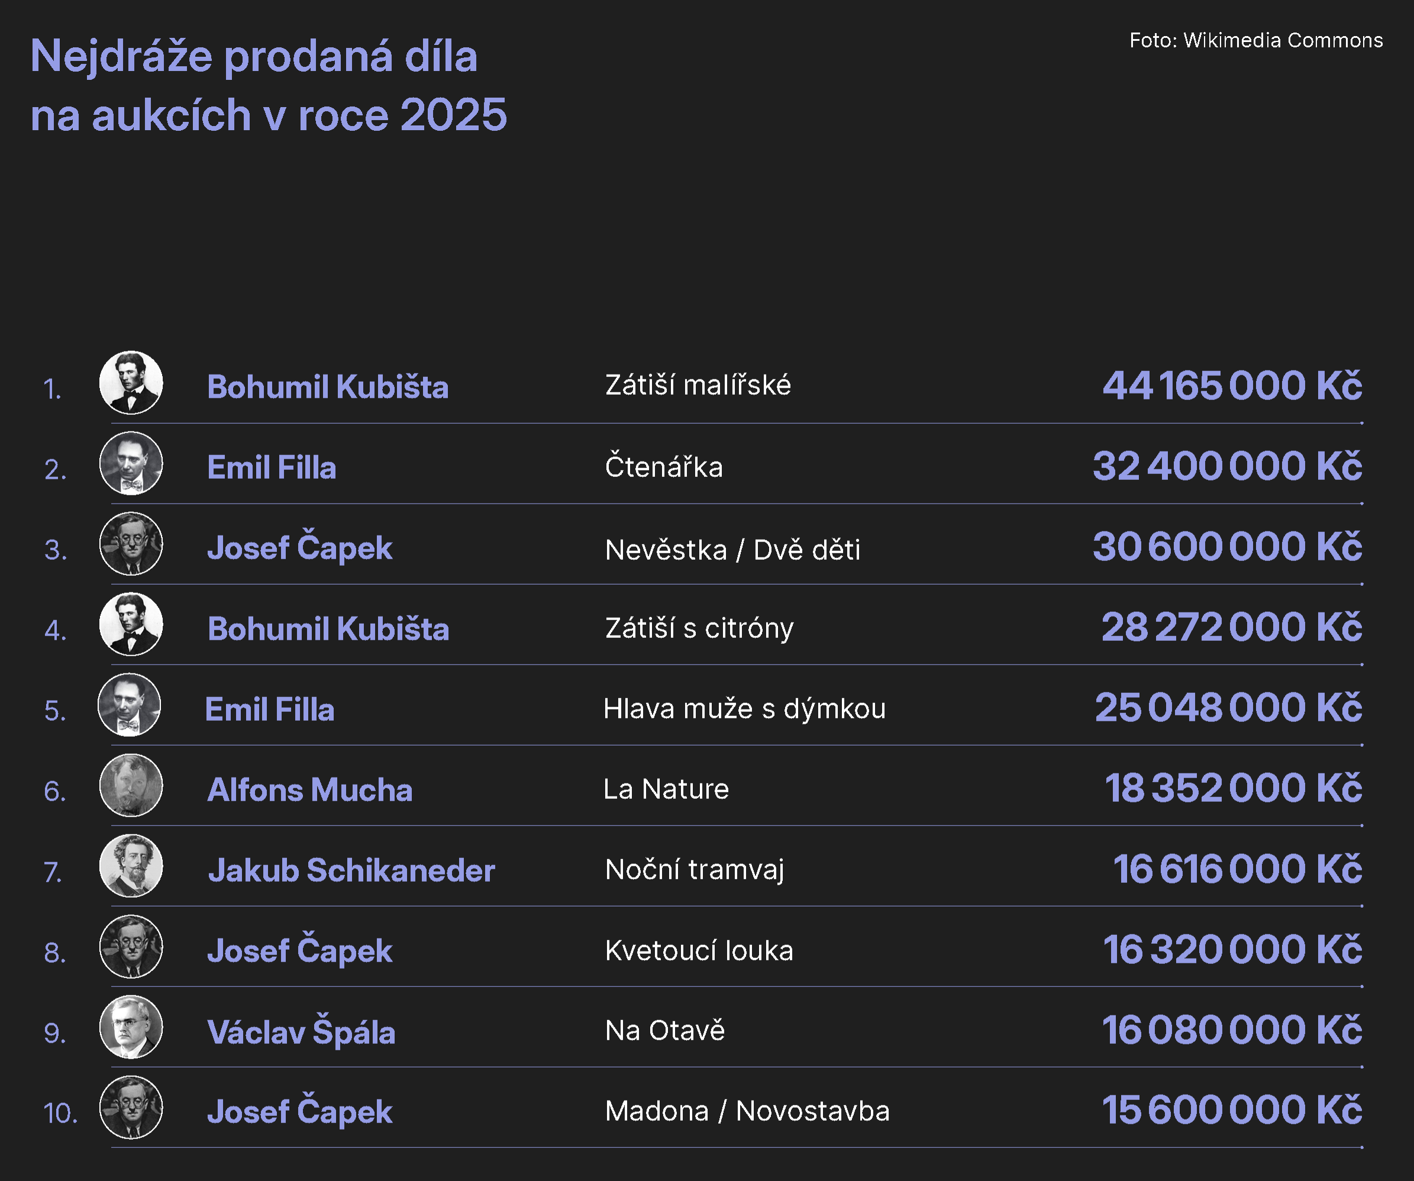This screenshot has height=1181, width=1414.
Task: Click the name Alfons Mucha
Action: click(x=310, y=790)
